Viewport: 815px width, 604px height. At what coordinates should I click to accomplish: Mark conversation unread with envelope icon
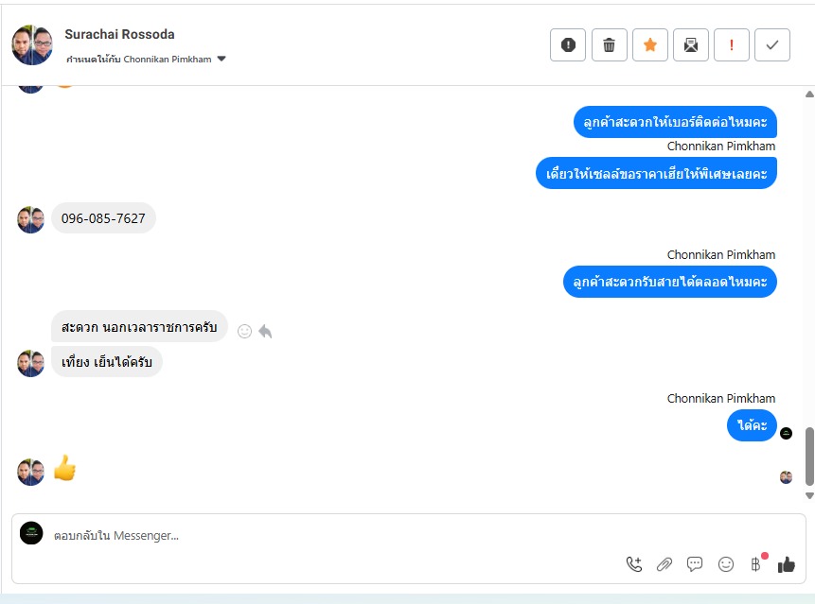[x=691, y=45]
